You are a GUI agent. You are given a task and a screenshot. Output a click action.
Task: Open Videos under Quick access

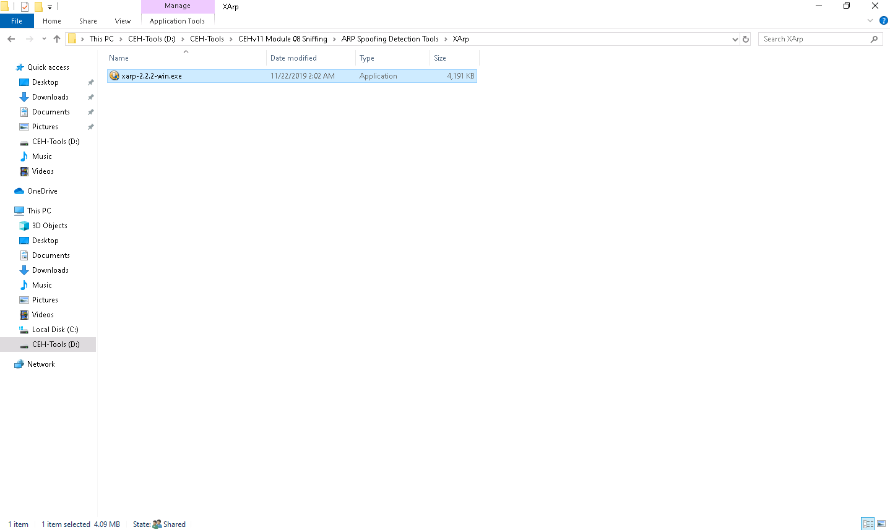43,171
